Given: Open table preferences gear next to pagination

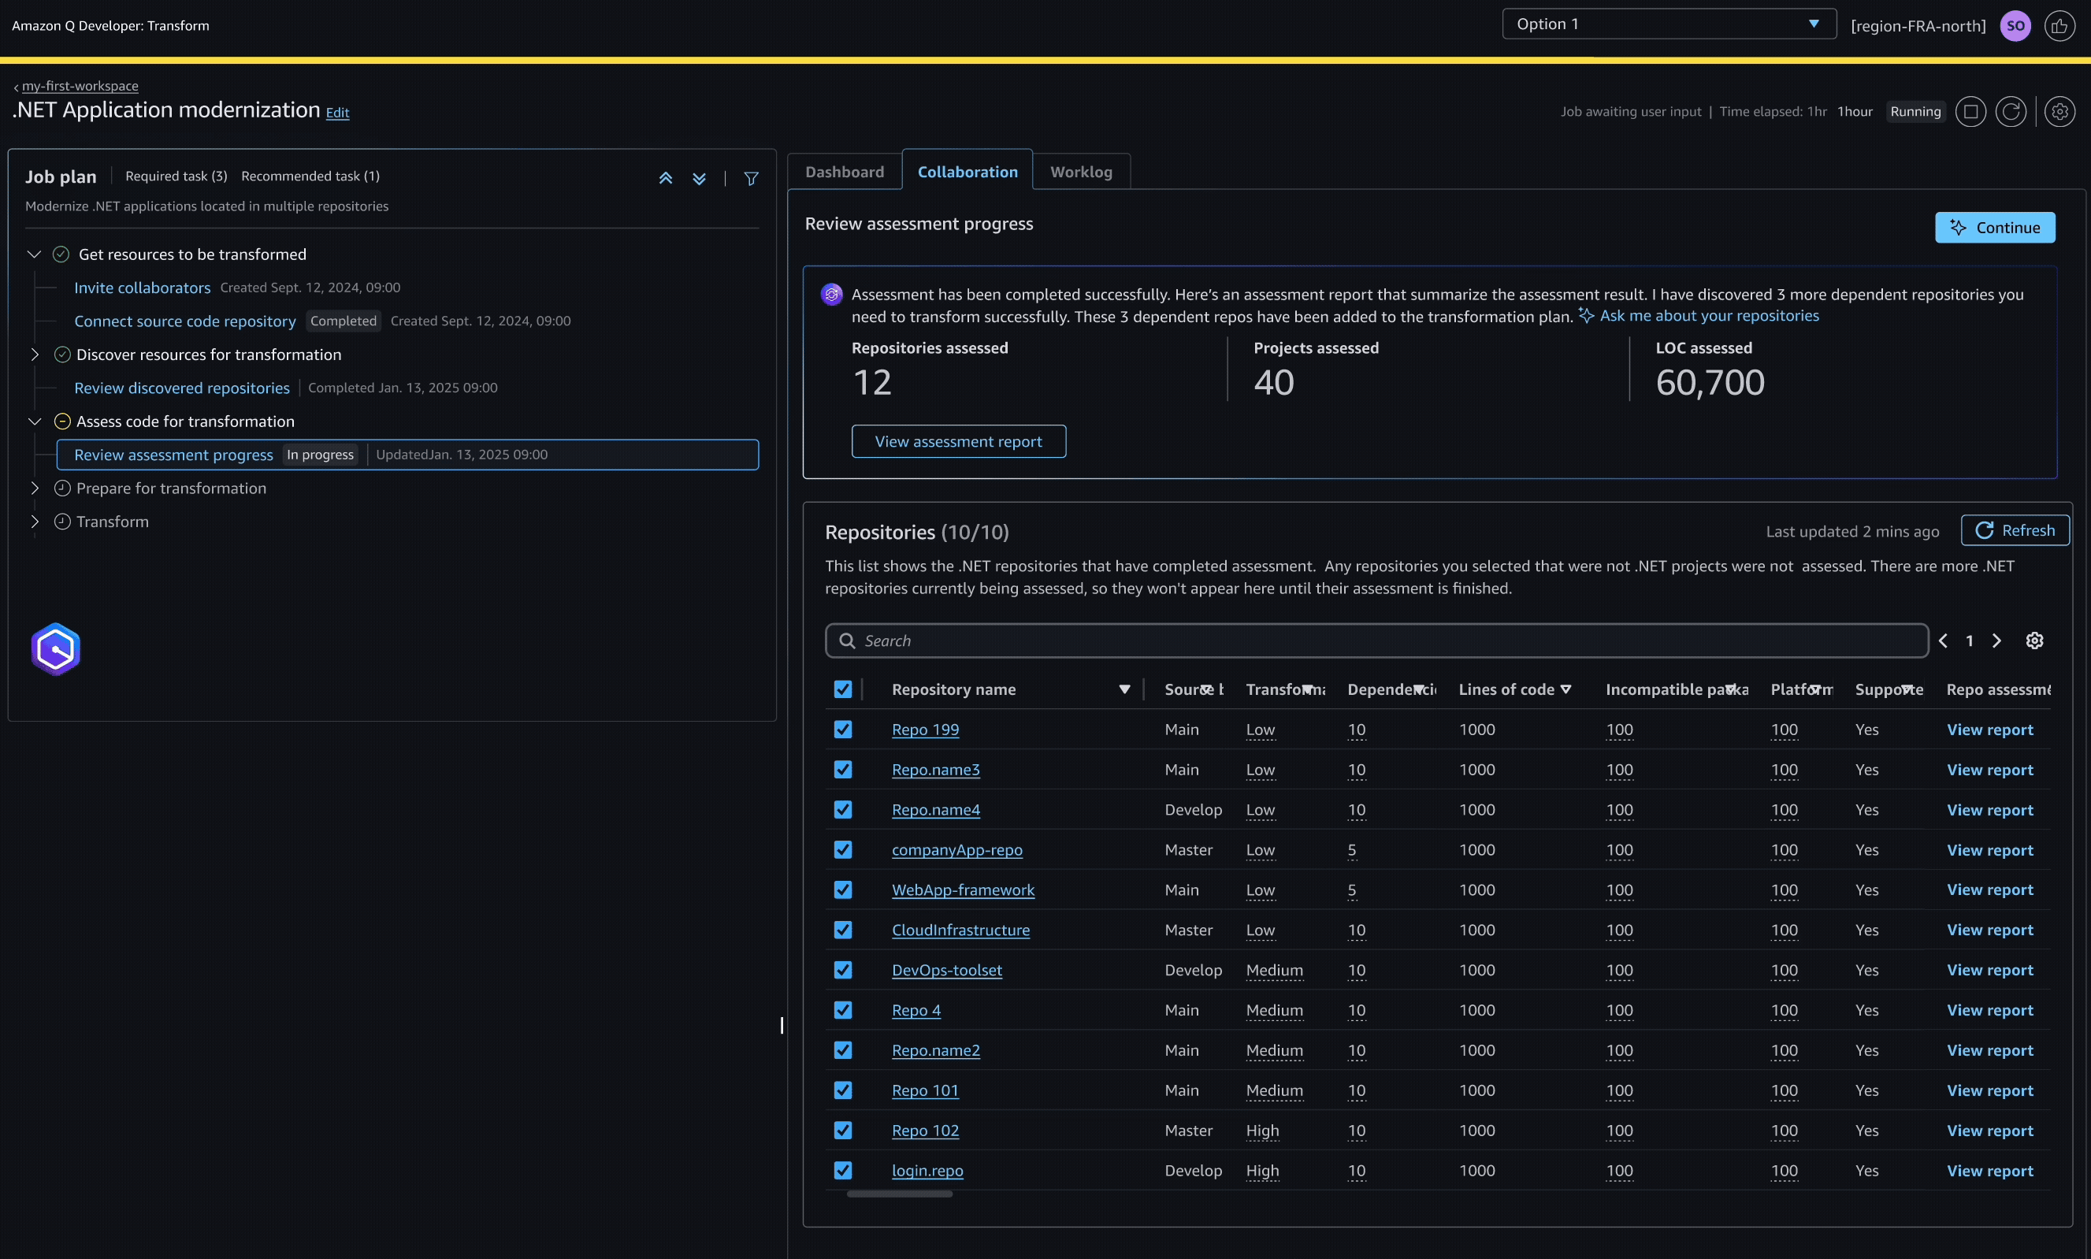Looking at the screenshot, I should point(2033,641).
